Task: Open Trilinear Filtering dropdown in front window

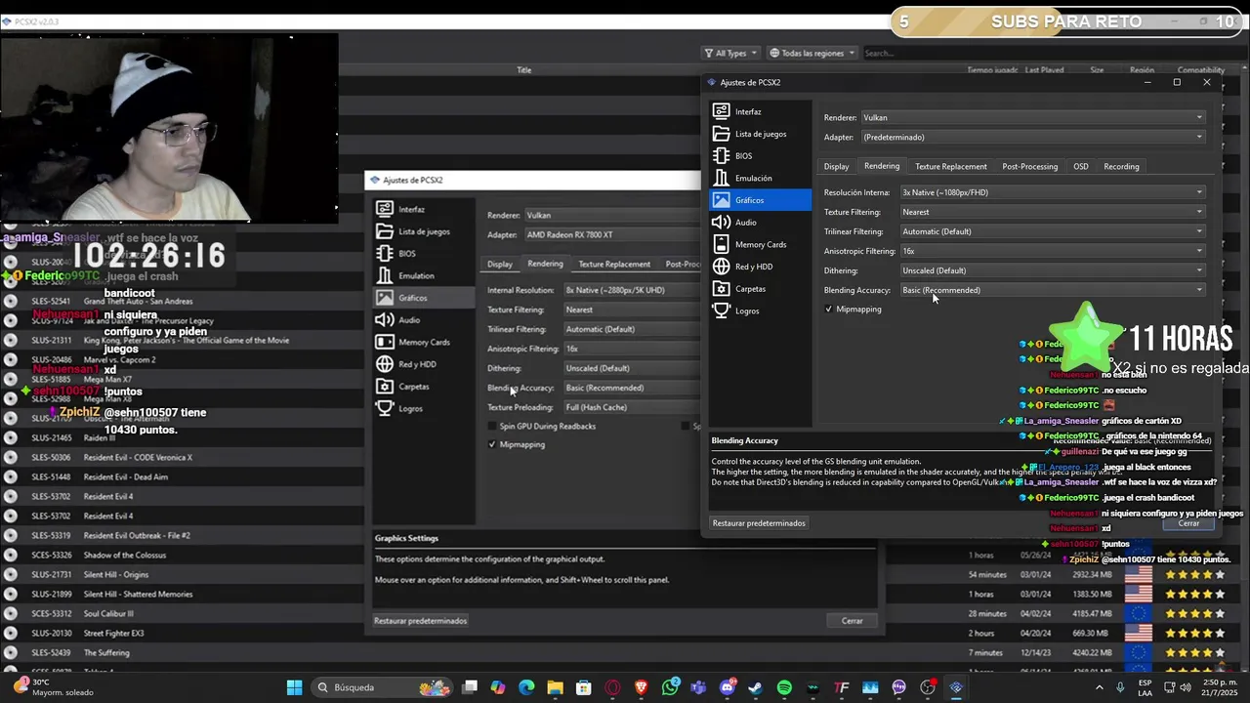Action: coord(1053,231)
